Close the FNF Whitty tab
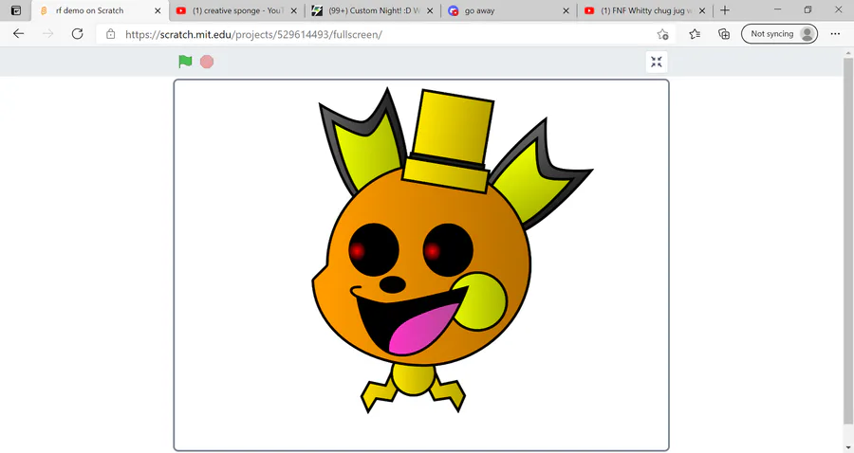The height and width of the screenshot is (453, 854). (x=702, y=10)
